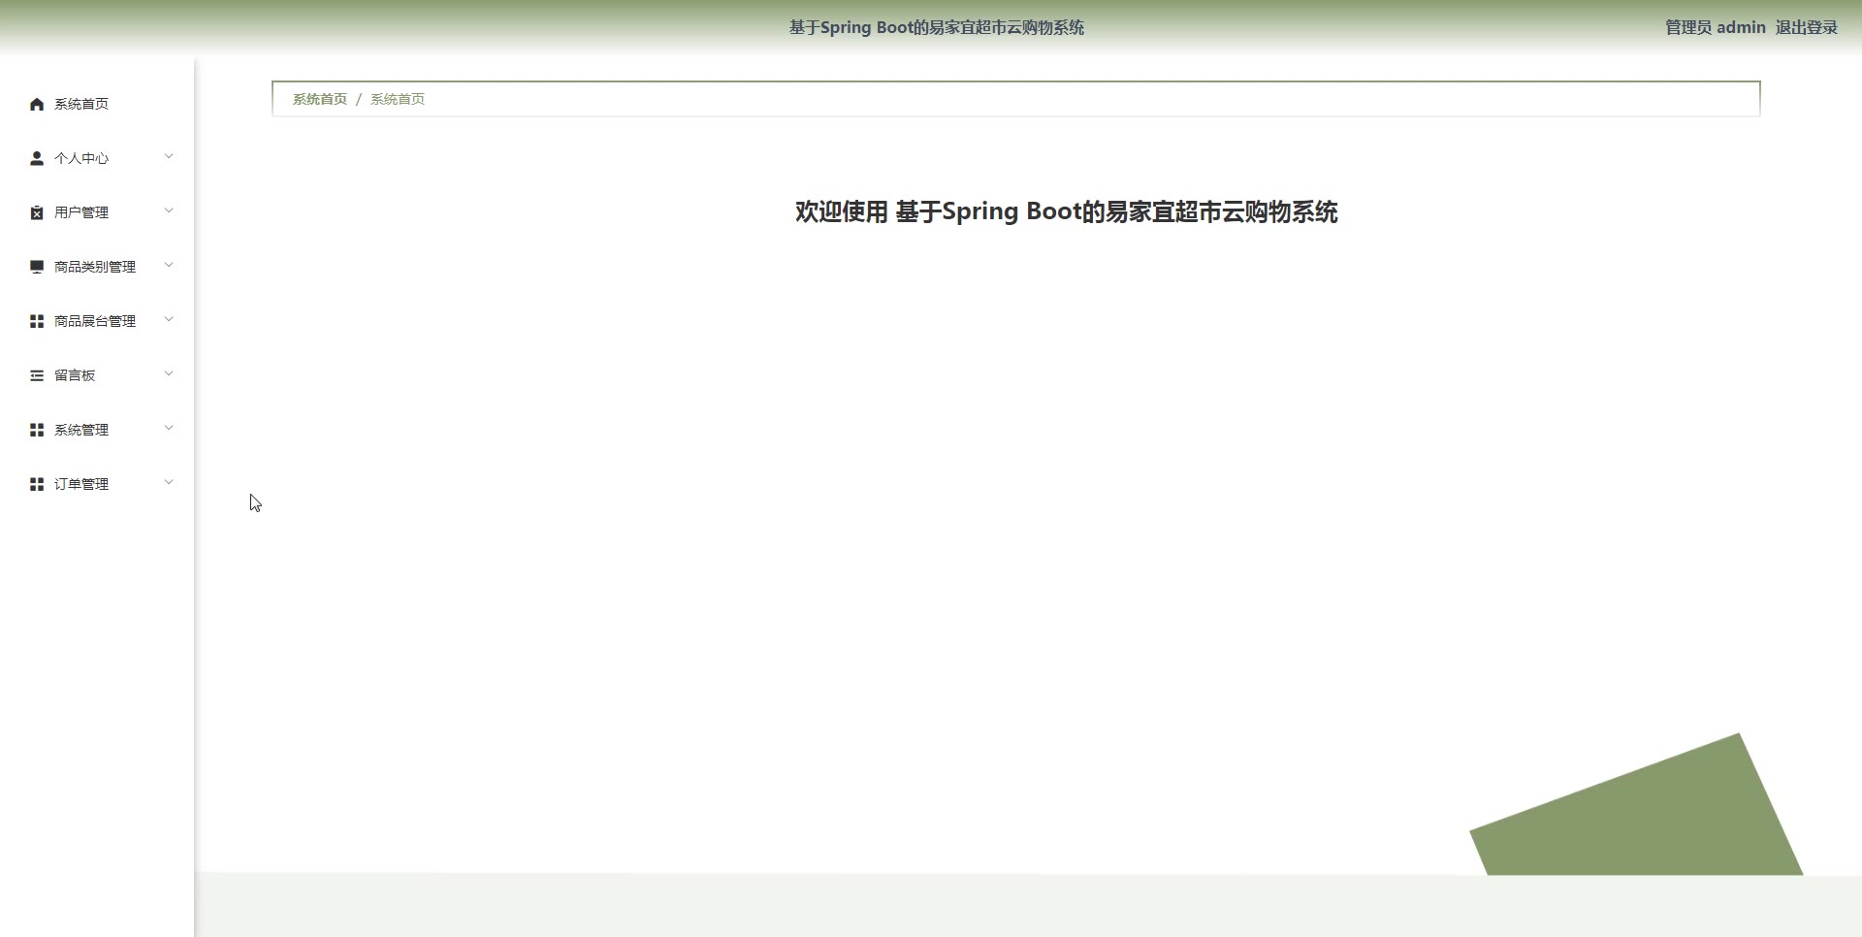Expand the 留言板 chevron
Viewport: 1862px width, 937px height.
(x=169, y=373)
